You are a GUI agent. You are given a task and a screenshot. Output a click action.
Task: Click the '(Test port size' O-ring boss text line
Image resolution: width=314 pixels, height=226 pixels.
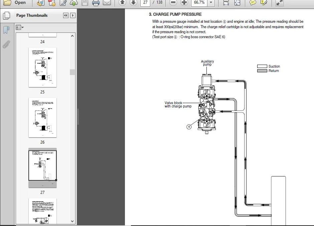pos(189,37)
